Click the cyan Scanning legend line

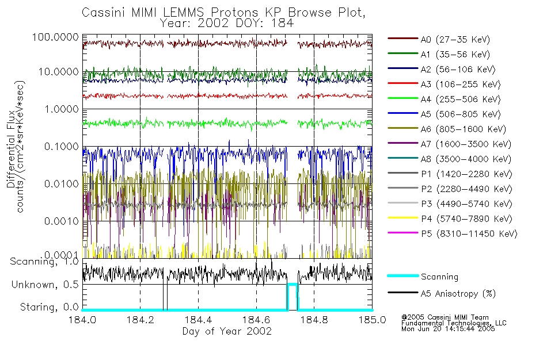pyautogui.click(x=403, y=275)
